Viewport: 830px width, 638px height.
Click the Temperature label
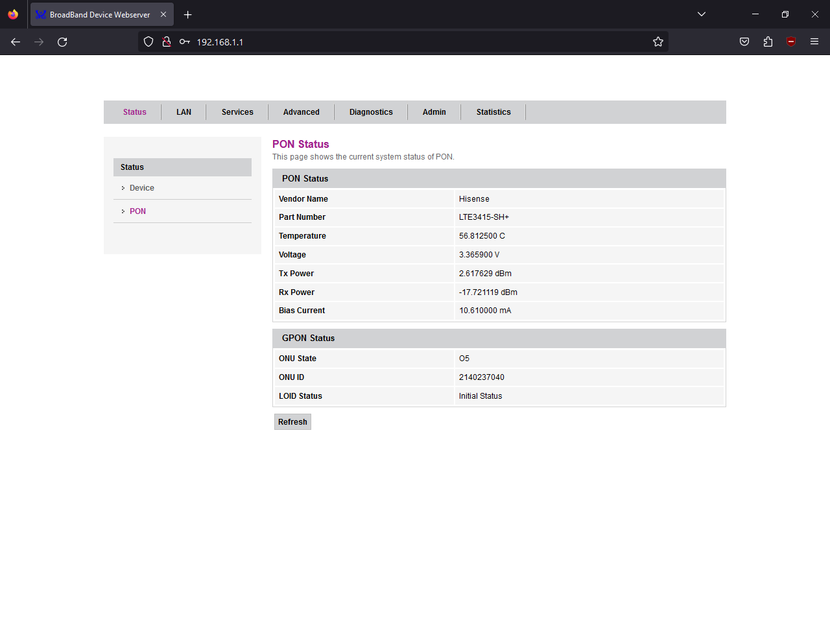pyautogui.click(x=302, y=236)
